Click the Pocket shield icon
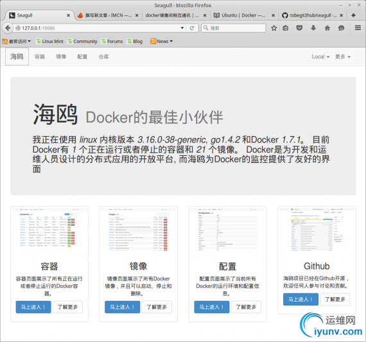Image resolution: width=366 pixels, height=342 pixels. click(x=299, y=28)
